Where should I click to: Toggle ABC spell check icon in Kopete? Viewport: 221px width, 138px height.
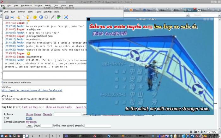(59, 17)
